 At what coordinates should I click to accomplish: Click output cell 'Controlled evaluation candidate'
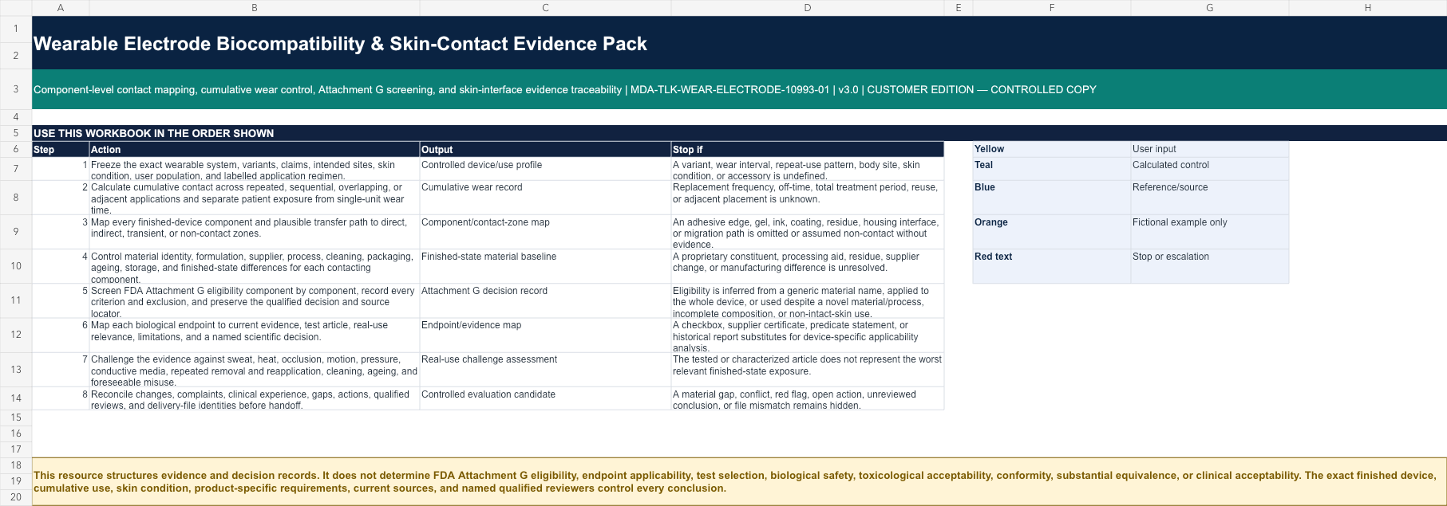[x=545, y=398]
